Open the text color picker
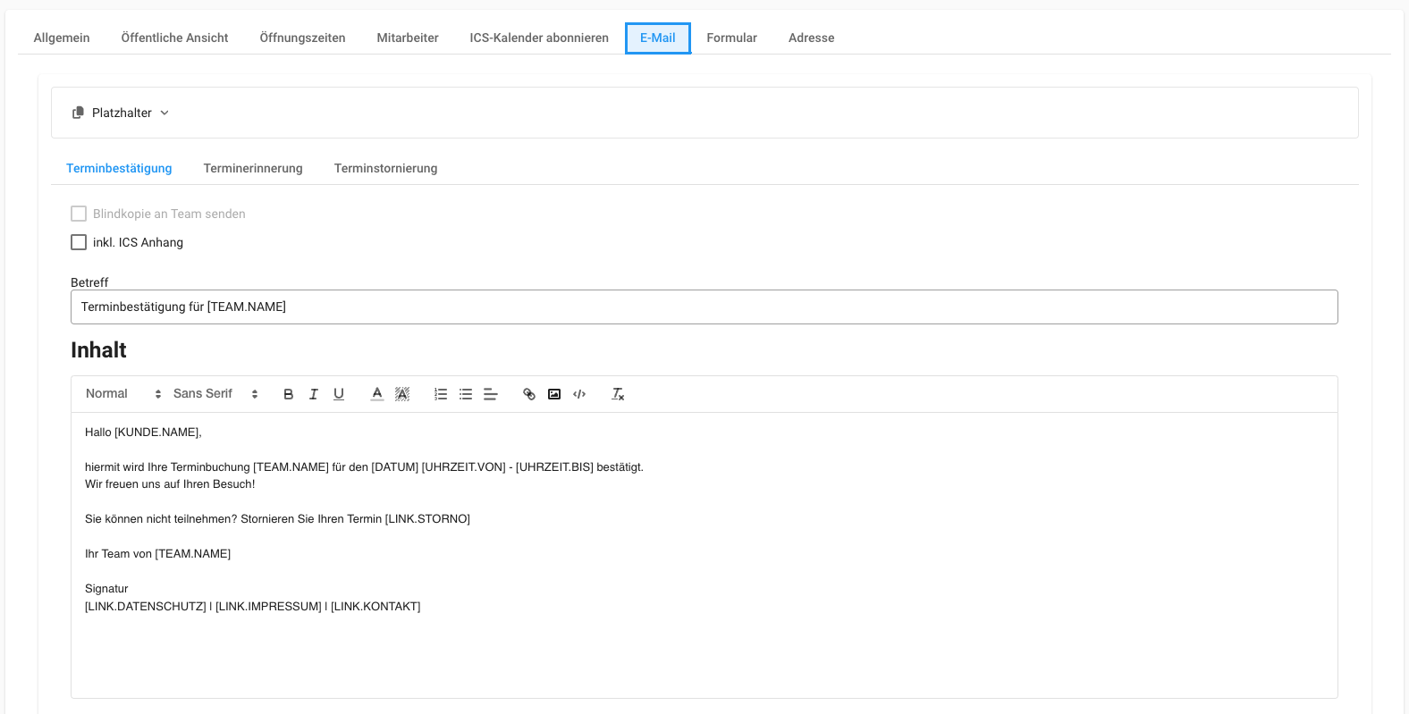This screenshot has height=714, width=1409. coord(377,394)
